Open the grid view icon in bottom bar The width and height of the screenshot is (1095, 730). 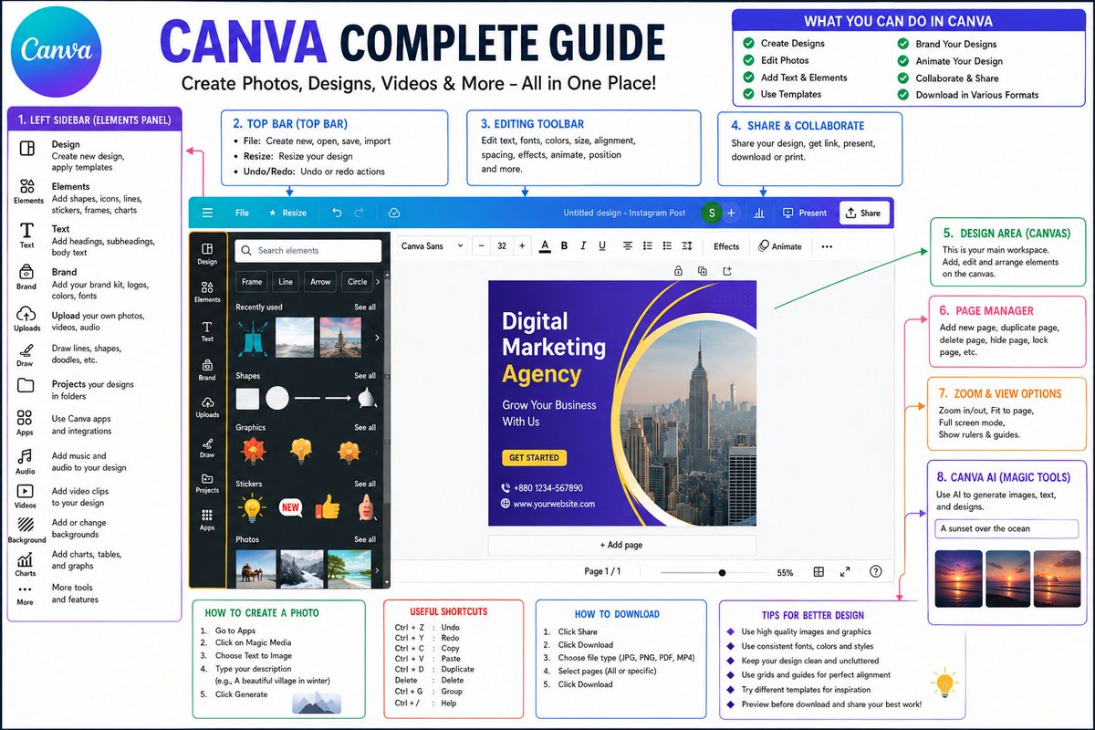point(819,572)
